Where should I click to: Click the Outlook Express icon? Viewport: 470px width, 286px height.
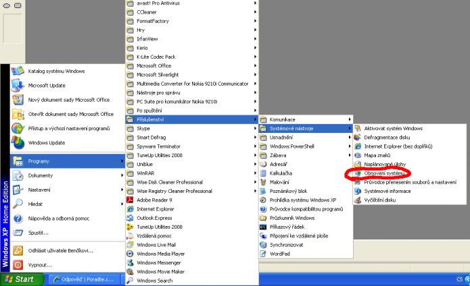[x=130, y=218]
